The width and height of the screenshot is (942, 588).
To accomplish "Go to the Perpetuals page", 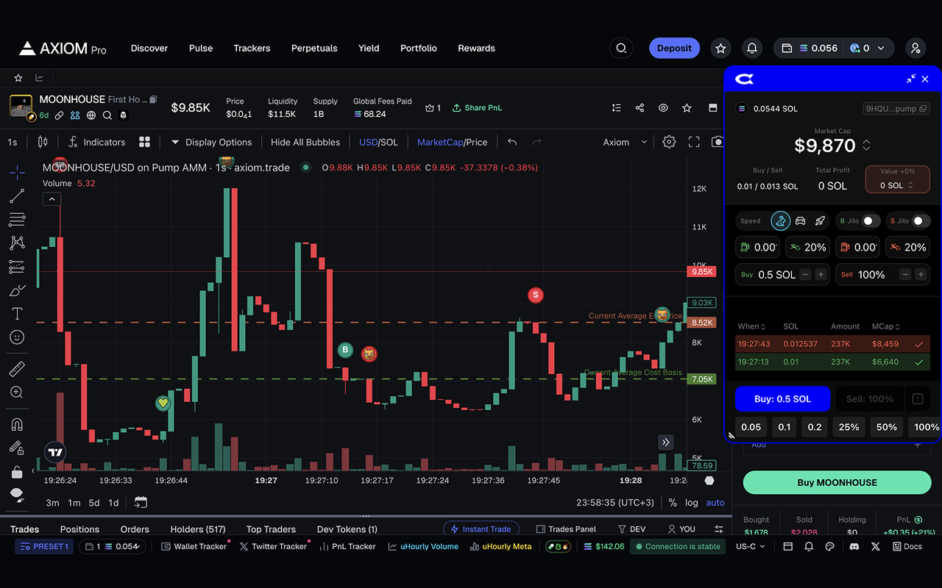I will (x=314, y=49).
